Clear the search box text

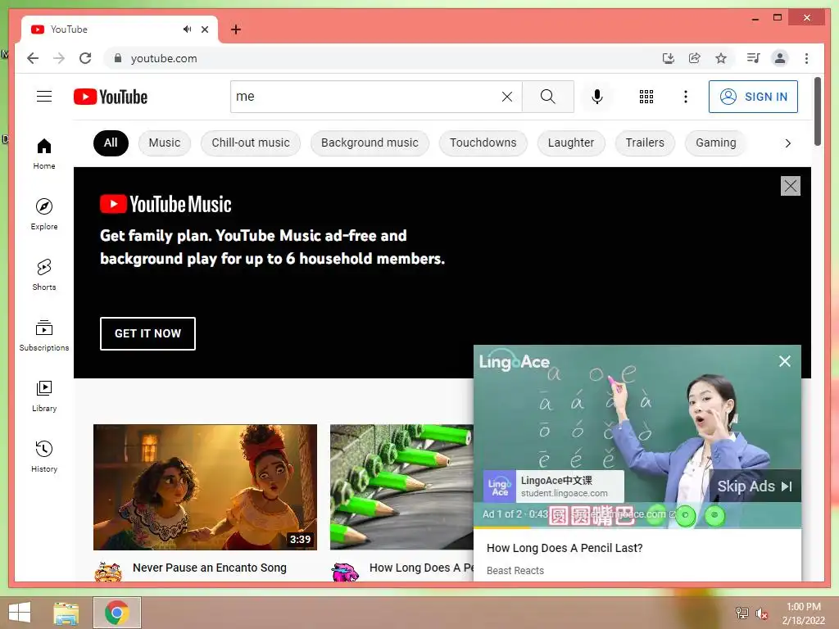click(x=506, y=97)
